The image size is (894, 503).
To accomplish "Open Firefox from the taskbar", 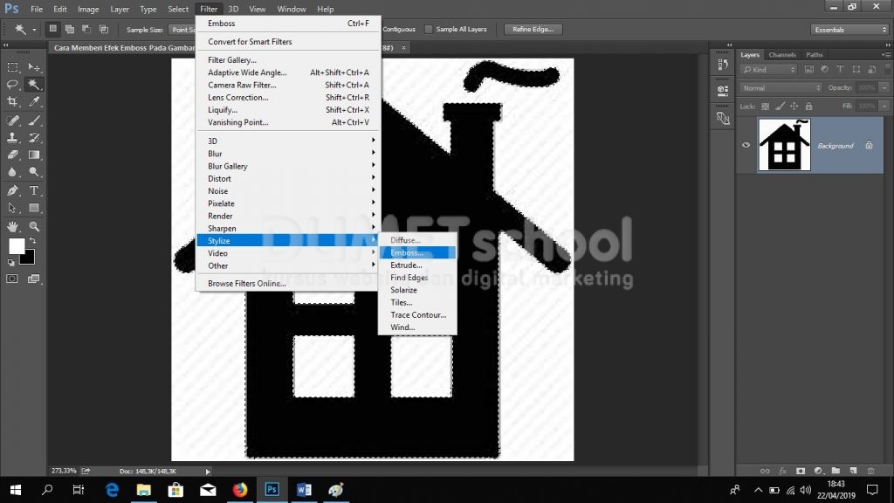I will 240,490.
